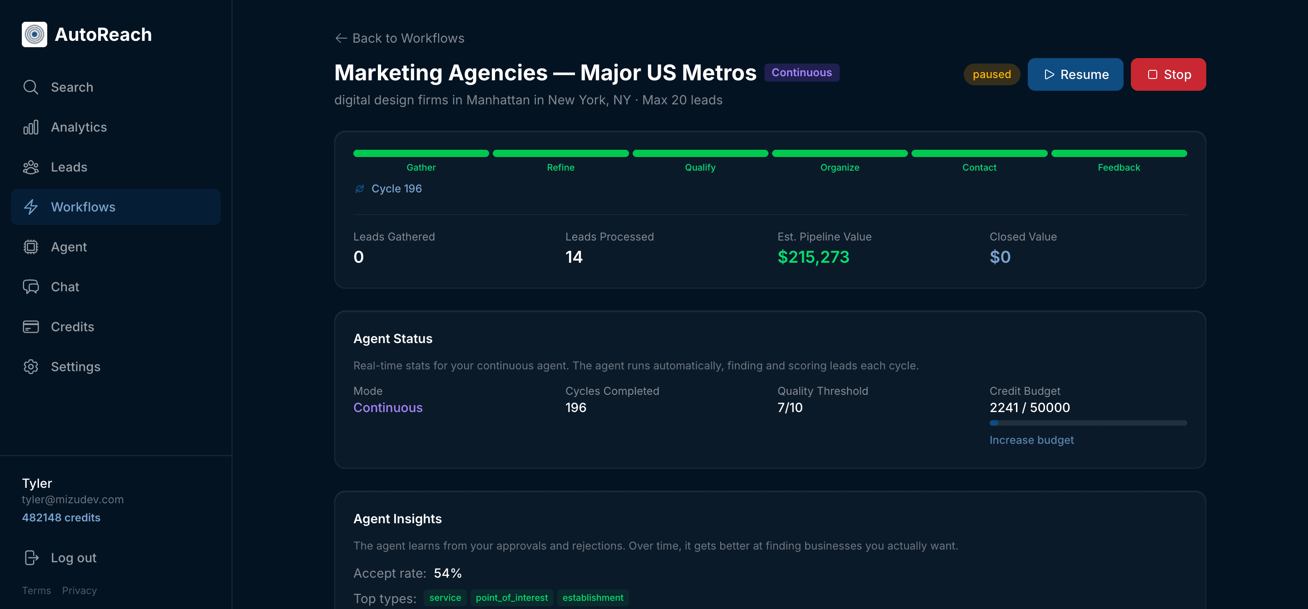Click Back to Workflows
The width and height of the screenshot is (1308, 609).
pyautogui.click(x=399, y=38)
